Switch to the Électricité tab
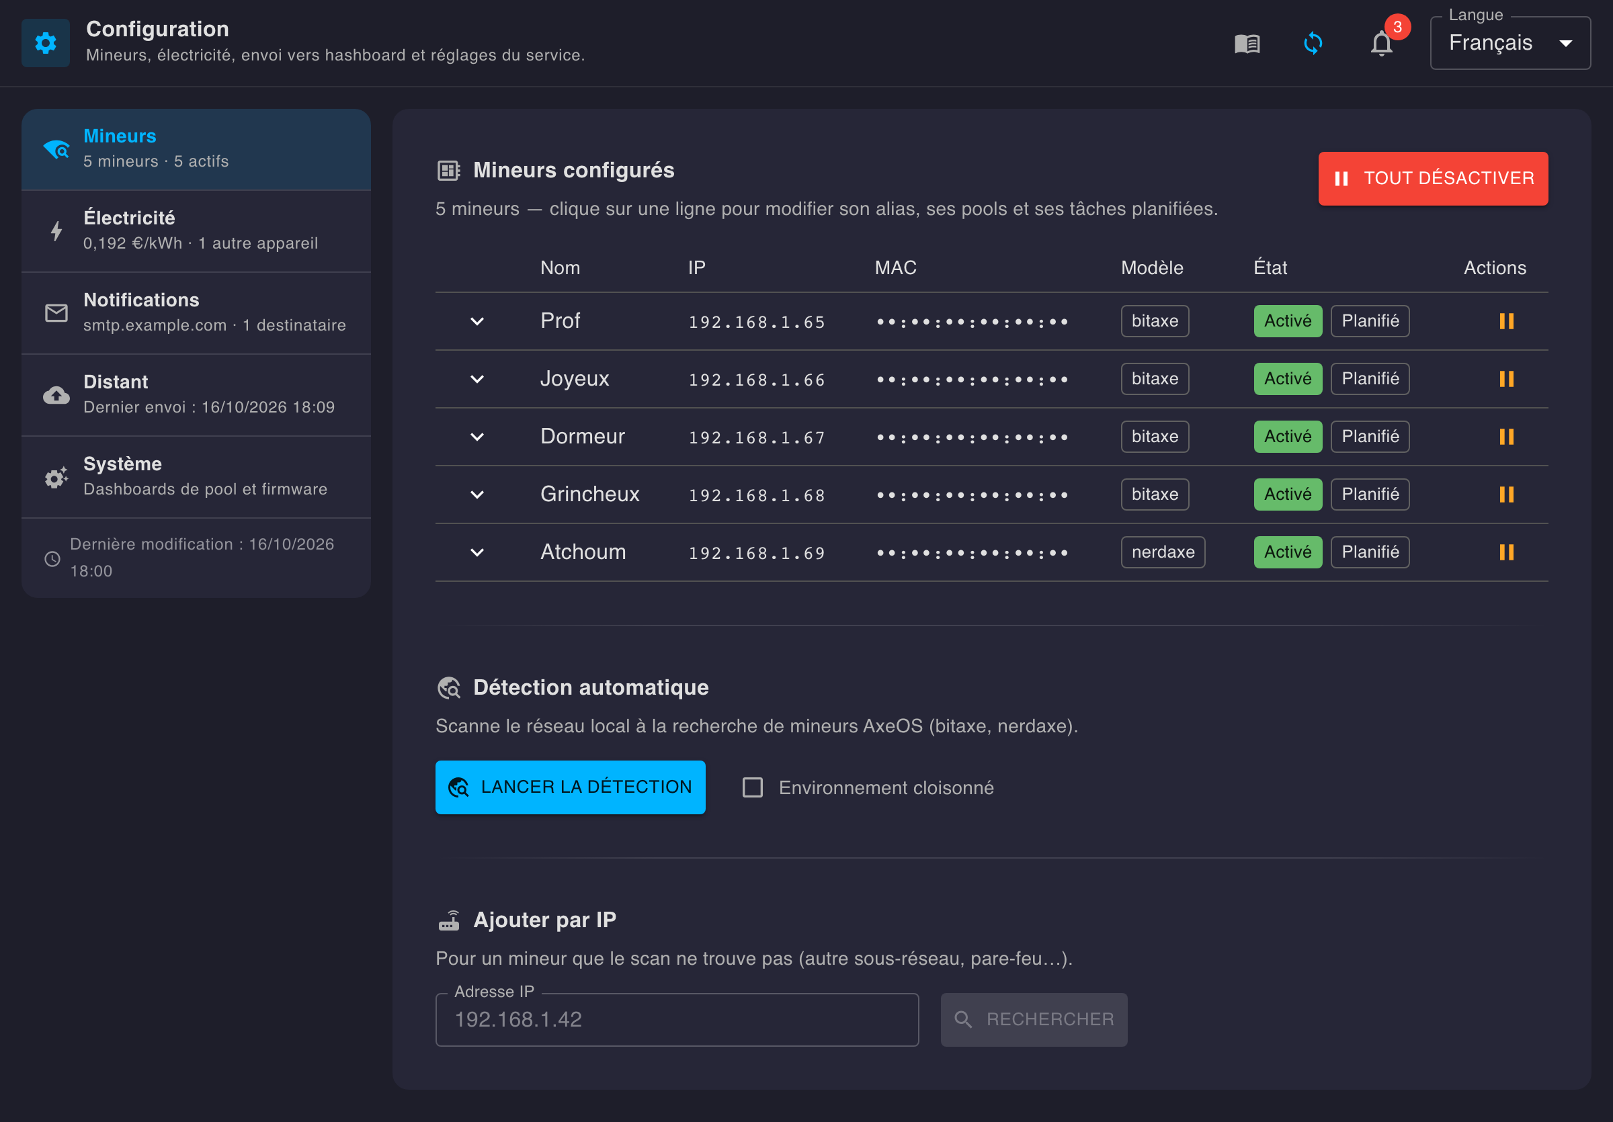Screen dimensions: 1613x1122 pos(196,231)
